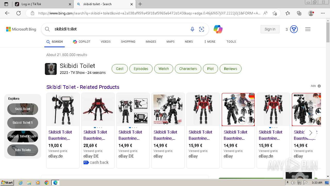Select the Episodes chip
This screenshot has height=186, width=330.
[x=141, y=69]
